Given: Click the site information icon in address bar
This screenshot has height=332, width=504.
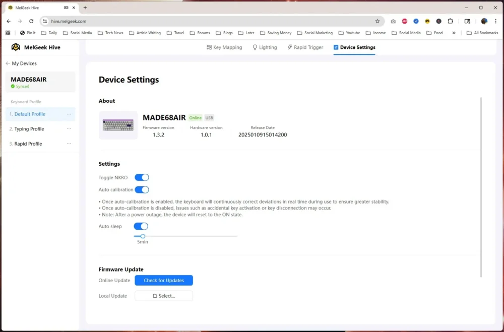Looking at the screenshot, I should coord(45,21).
